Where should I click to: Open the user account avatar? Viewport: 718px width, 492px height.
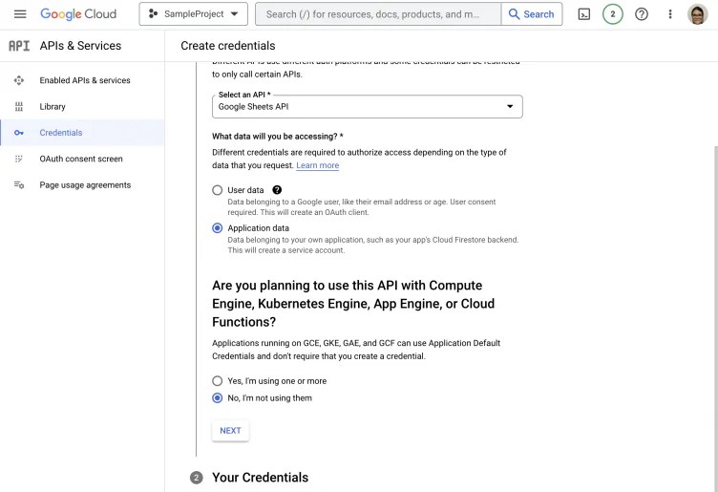[698, 14]
